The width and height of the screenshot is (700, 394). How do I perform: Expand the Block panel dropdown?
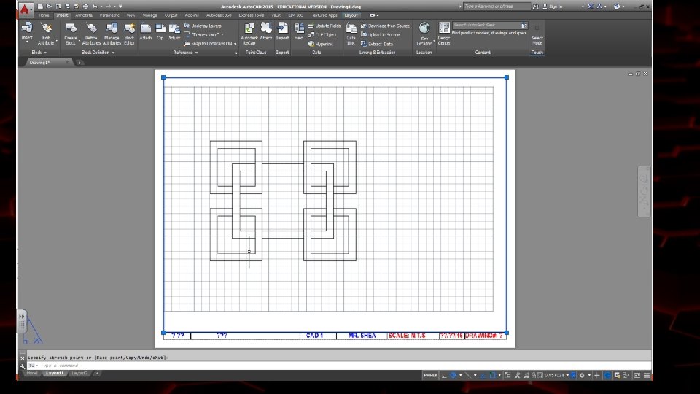tap(39, 53)
